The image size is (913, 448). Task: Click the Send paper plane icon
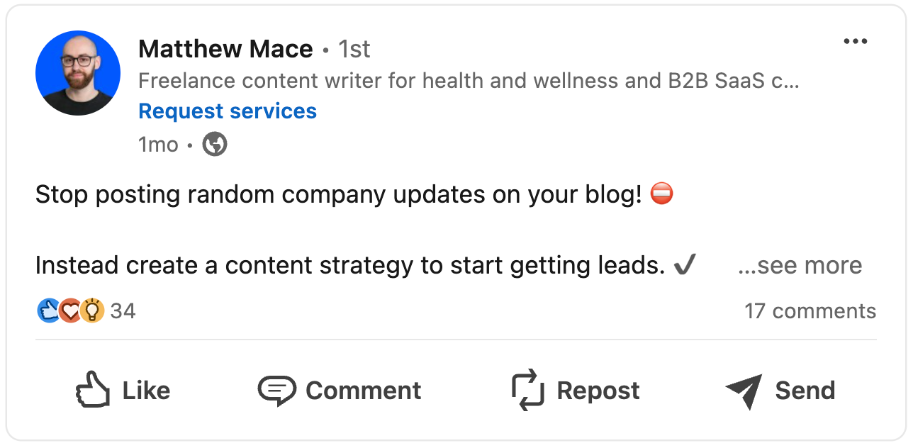744,391
